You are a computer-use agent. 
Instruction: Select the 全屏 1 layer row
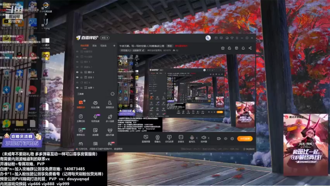[96, 88]
